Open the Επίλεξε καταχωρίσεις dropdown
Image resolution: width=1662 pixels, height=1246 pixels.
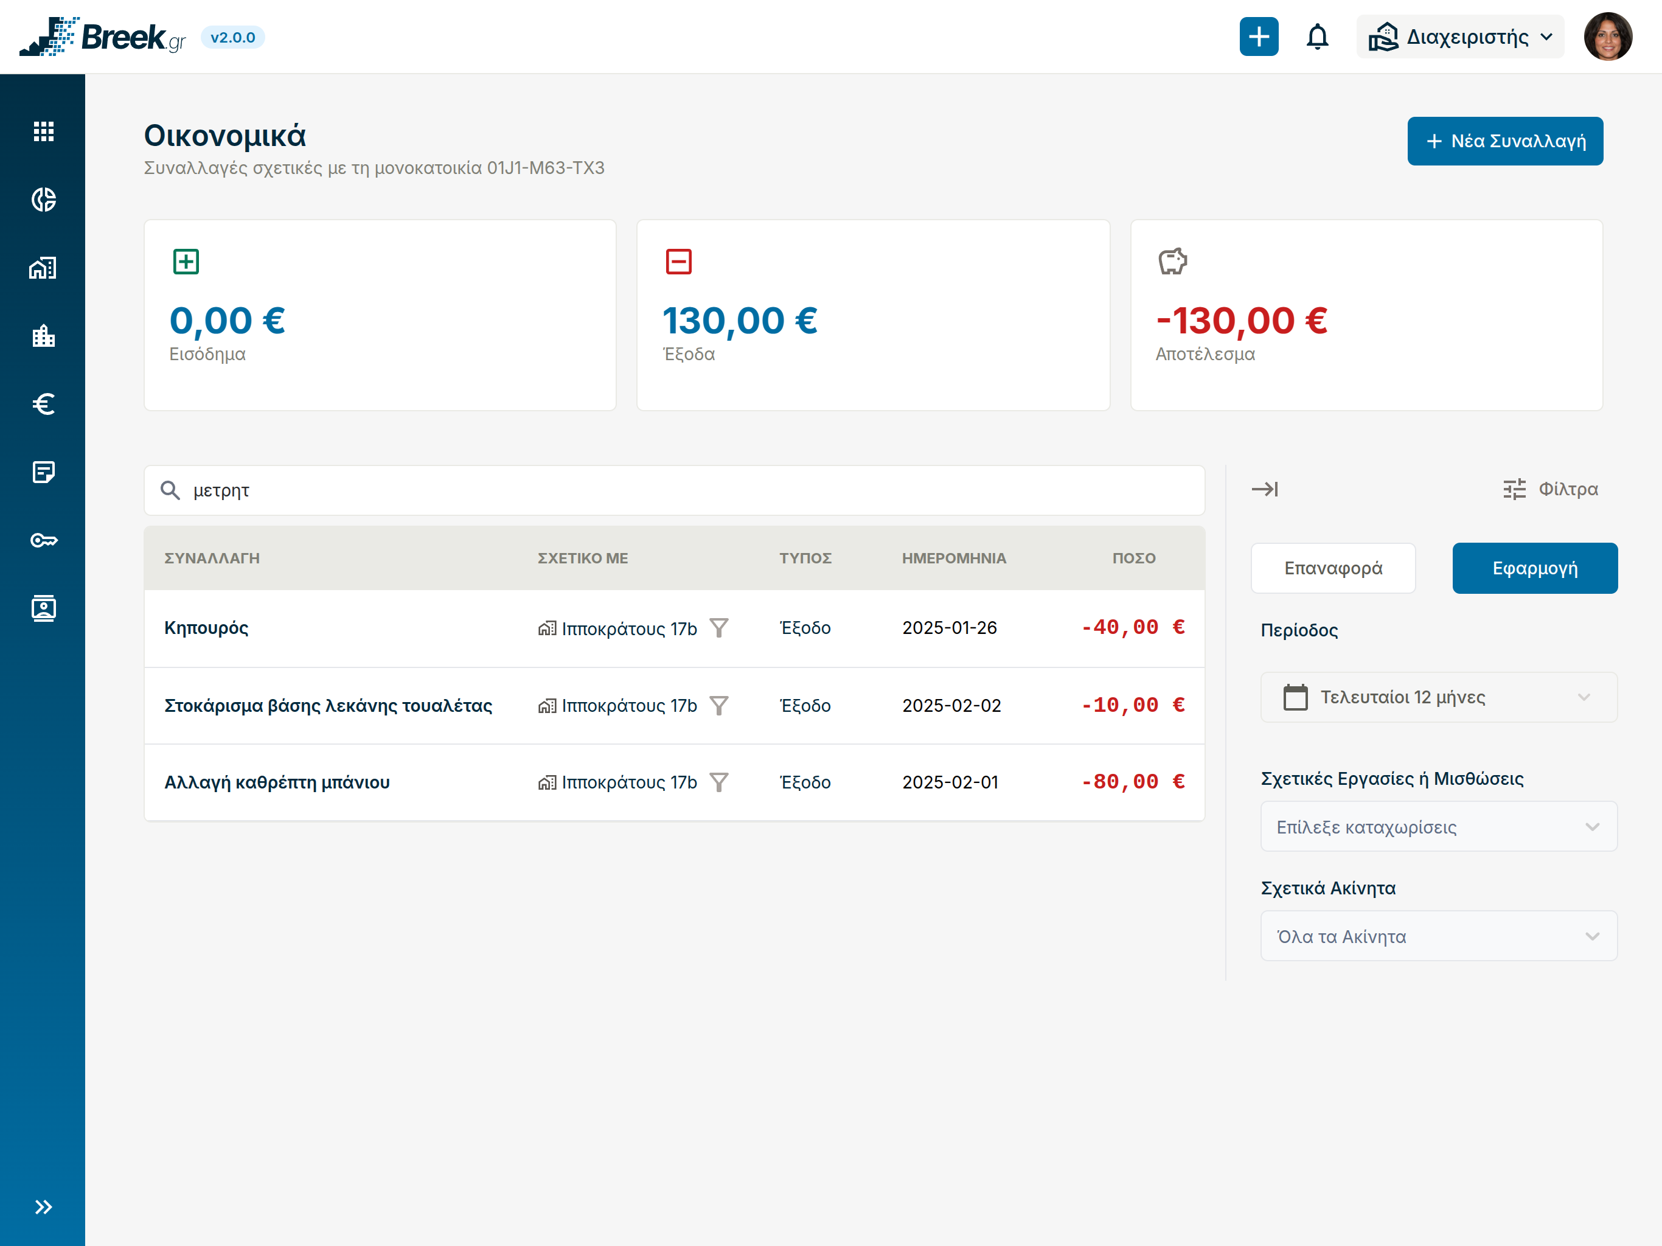[1439, 827]
